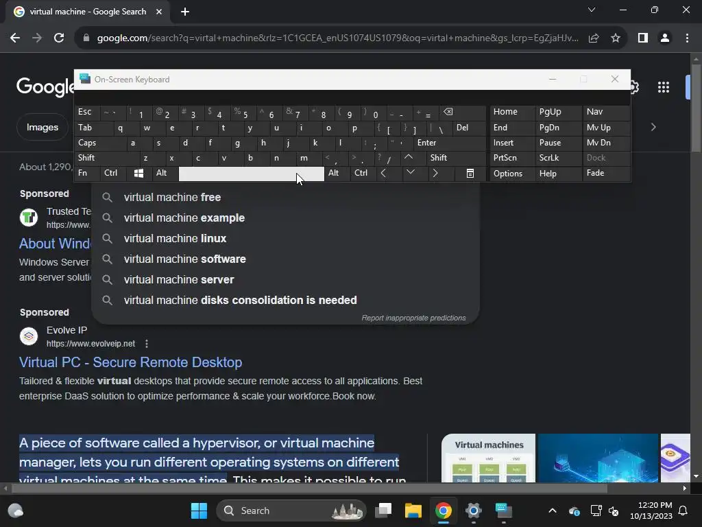The height and width of the screenshot is (527, 702).
Task: Click the spacebar on On-Screen Keyboard
Action: tap(251, 174)
